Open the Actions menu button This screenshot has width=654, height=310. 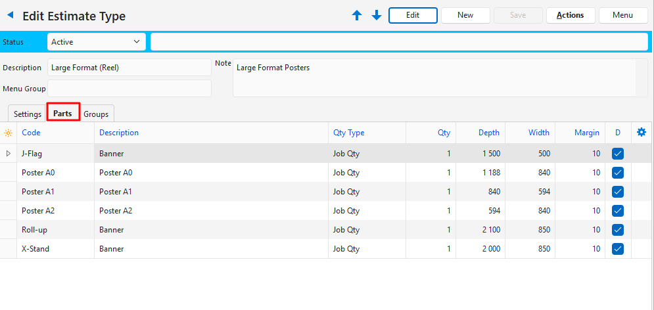tap(570, 15)
